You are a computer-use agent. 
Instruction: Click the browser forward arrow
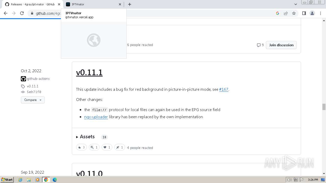(x=14, y=13)
